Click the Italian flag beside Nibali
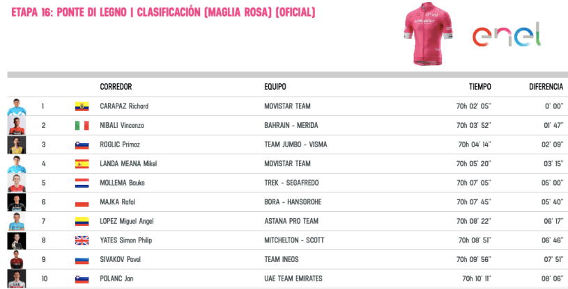Viewport: 568px width, 289px height. [x=82, y=126]
